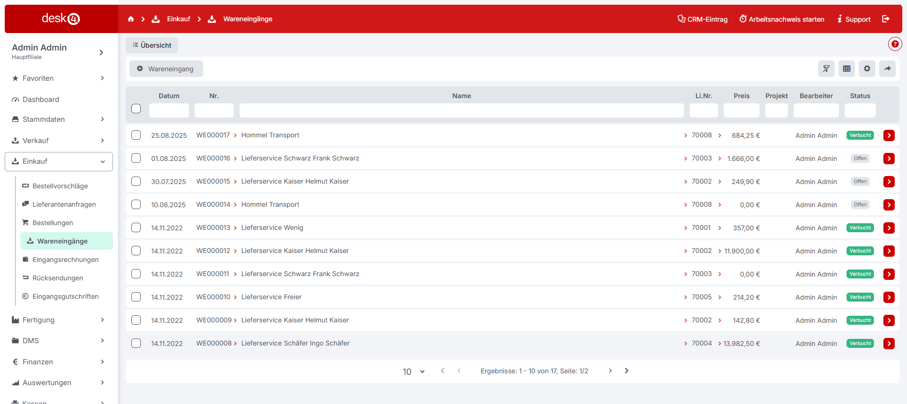Select the WE000016 row checkbox
Image resolution: width=907 pixels, height=404 pixels.
136,158
